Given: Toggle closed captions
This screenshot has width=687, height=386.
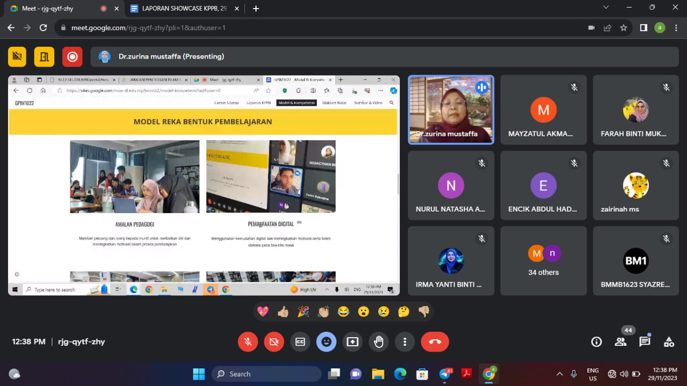Looking at the screenshot, I should coord(300,342).
